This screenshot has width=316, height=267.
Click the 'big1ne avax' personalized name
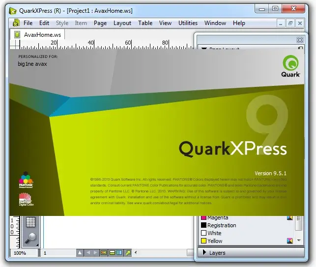pyautogui.click(x=32, y=64)
